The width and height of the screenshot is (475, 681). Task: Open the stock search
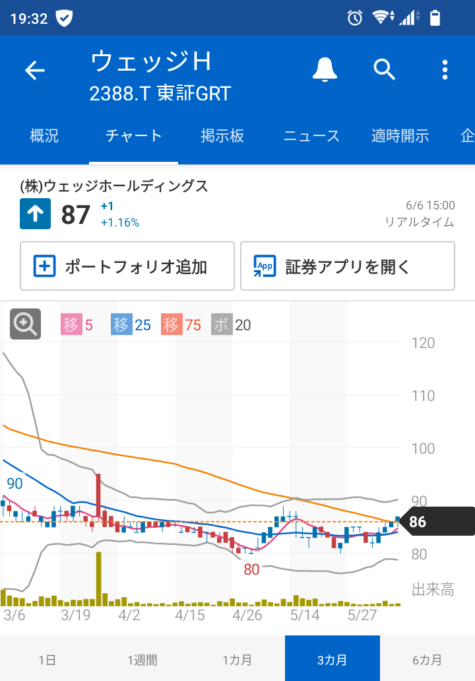point(385,70)
